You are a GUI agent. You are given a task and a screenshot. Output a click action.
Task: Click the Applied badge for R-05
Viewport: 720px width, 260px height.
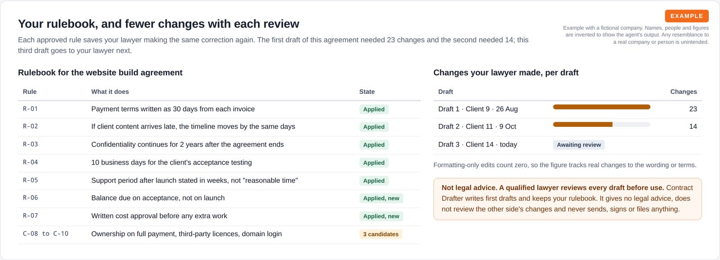[x=374, y=181]
